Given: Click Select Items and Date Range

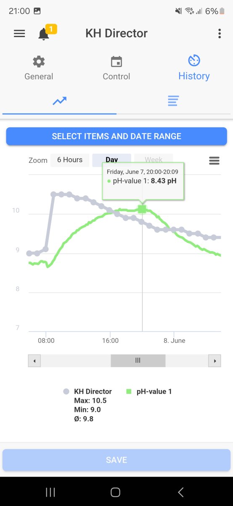Looking at the screenshot, I should pos(116,136).
